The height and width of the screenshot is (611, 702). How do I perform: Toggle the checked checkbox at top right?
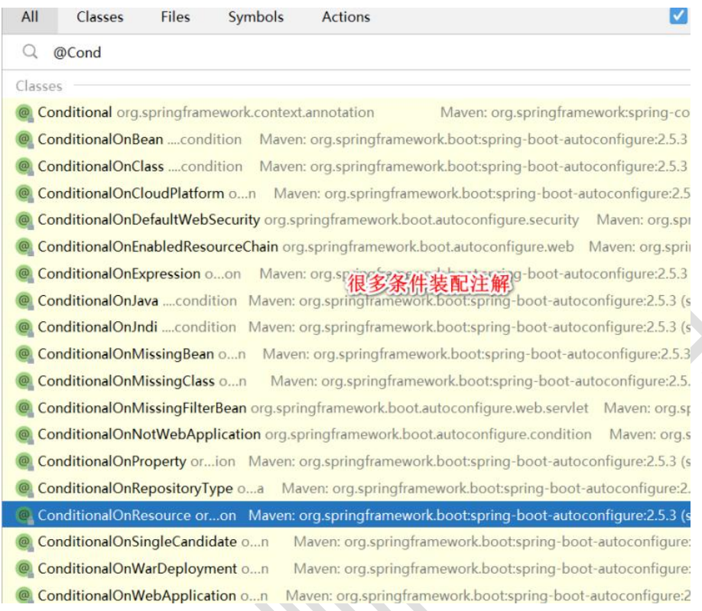tap(678, 15)
